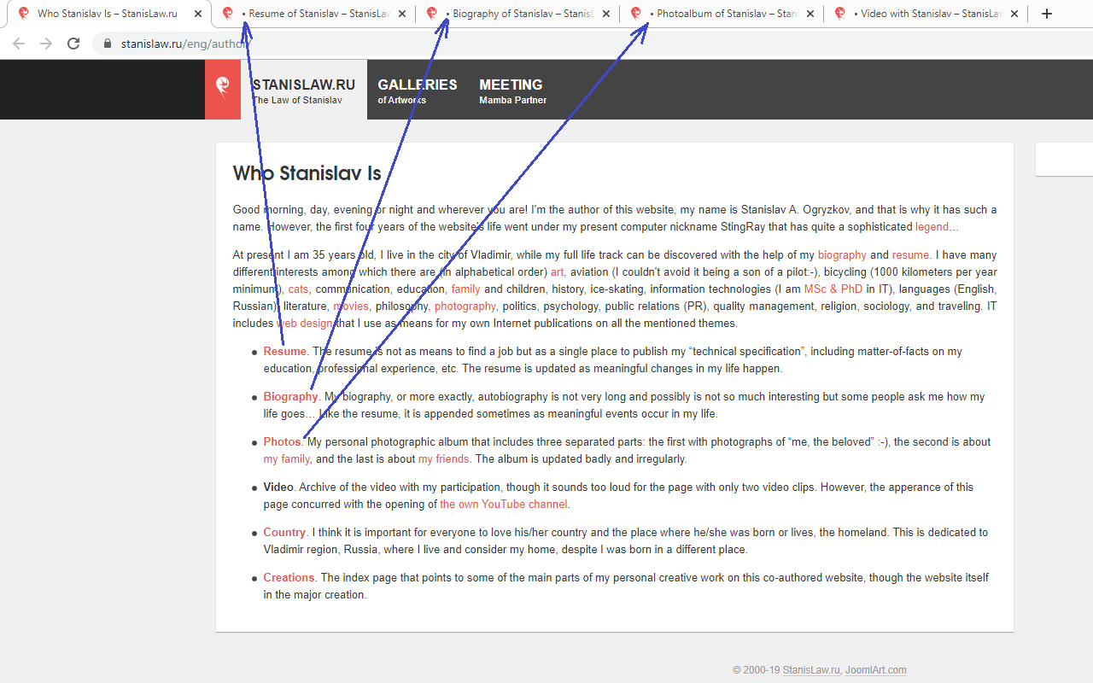Follow the 'legend…' link
The image size is (1093, 683).
(937, 227)
